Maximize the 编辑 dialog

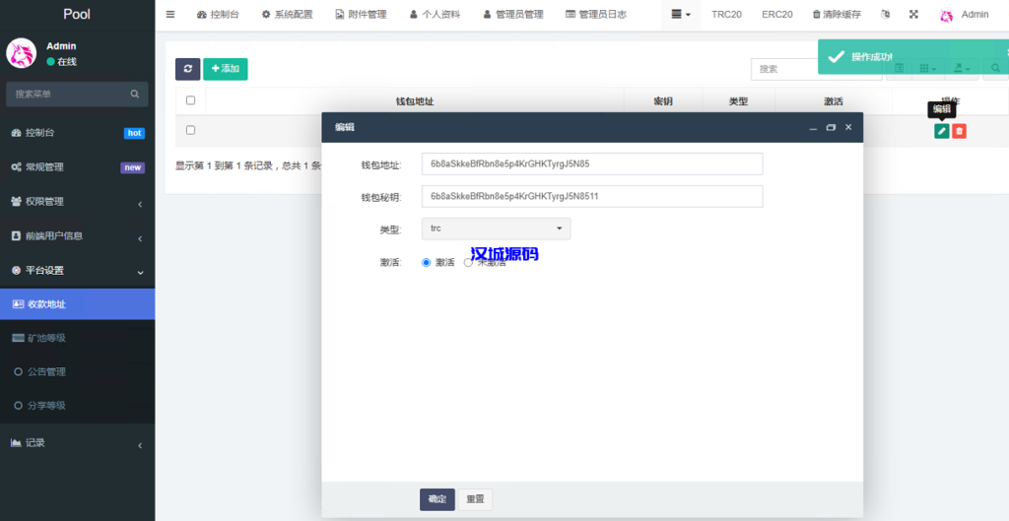tap(831, 128)
